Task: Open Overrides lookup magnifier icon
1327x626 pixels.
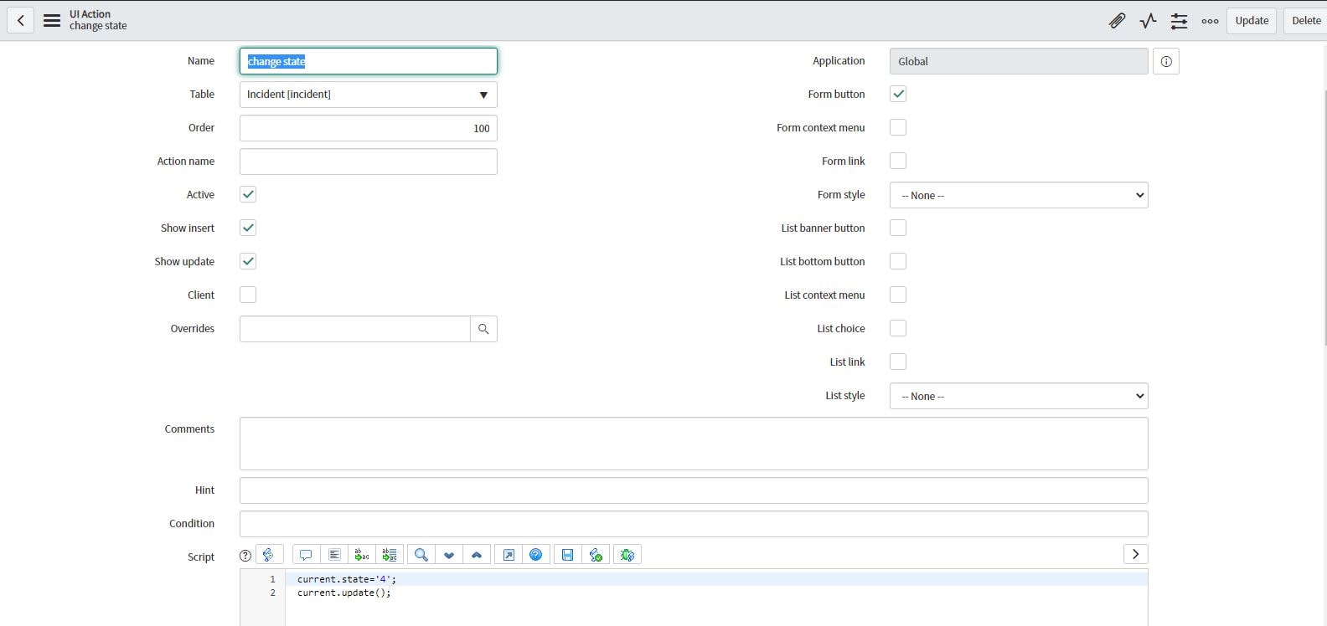Action: click(483, 329)
